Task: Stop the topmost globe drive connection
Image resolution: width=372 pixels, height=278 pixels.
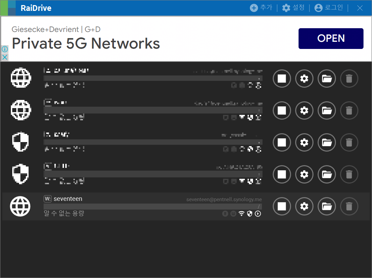Action: pos(282,79)
